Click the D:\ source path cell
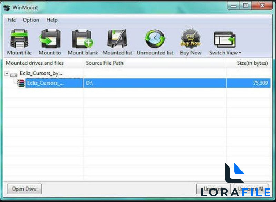 (155, 83)
